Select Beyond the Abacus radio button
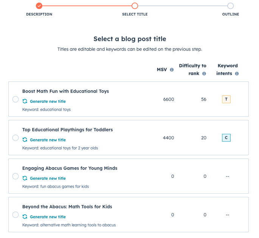Viewport: 259px width, 238px height. pos(16,215)
